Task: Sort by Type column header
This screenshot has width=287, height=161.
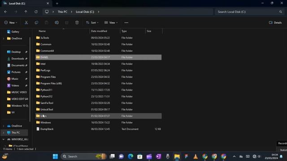Action: [x=124, y=31]
